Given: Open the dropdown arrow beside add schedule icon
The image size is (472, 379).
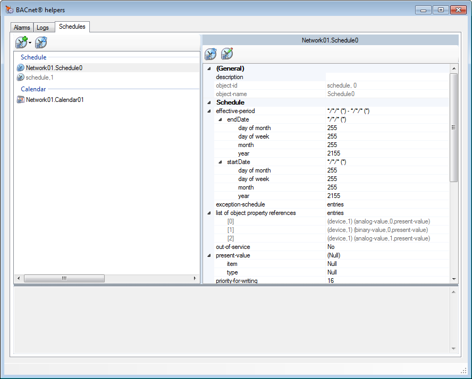Looking at the screenshot, I should pos(30,43).
